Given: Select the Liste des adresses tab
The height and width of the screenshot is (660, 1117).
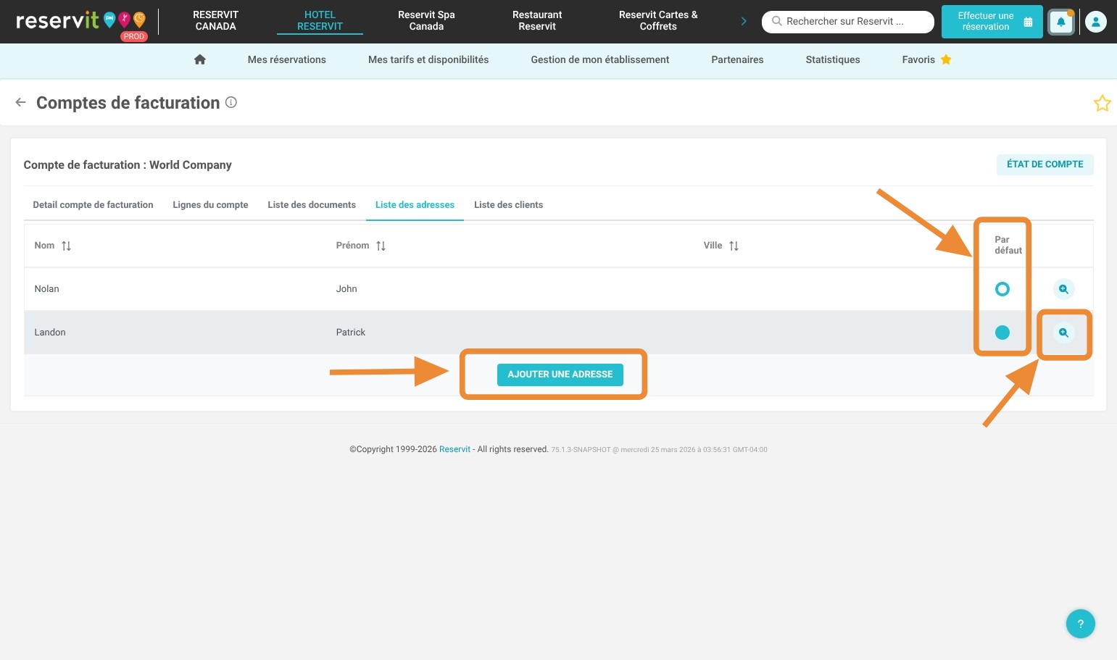Looking at the screenshot, I should point(415,205).
